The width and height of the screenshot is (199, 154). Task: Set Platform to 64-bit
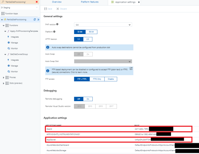point(92,32)
